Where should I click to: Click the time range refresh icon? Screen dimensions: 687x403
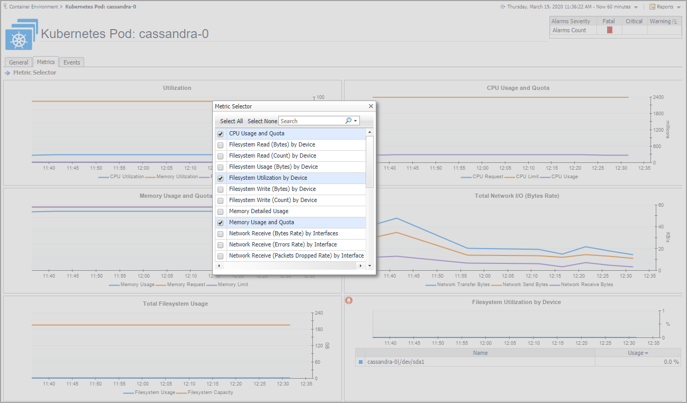coord(502,7)
